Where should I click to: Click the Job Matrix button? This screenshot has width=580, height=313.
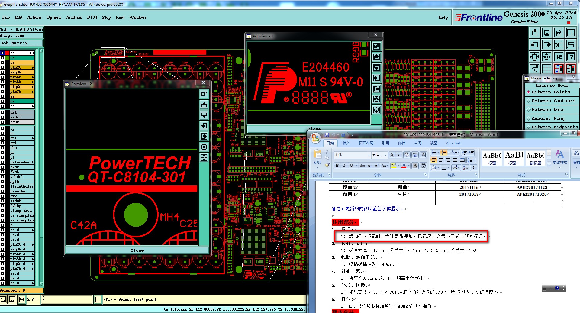22,43
